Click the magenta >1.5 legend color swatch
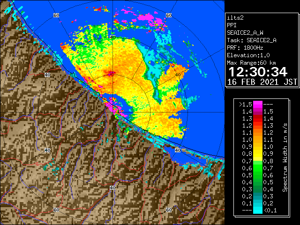 click(257, 105)
